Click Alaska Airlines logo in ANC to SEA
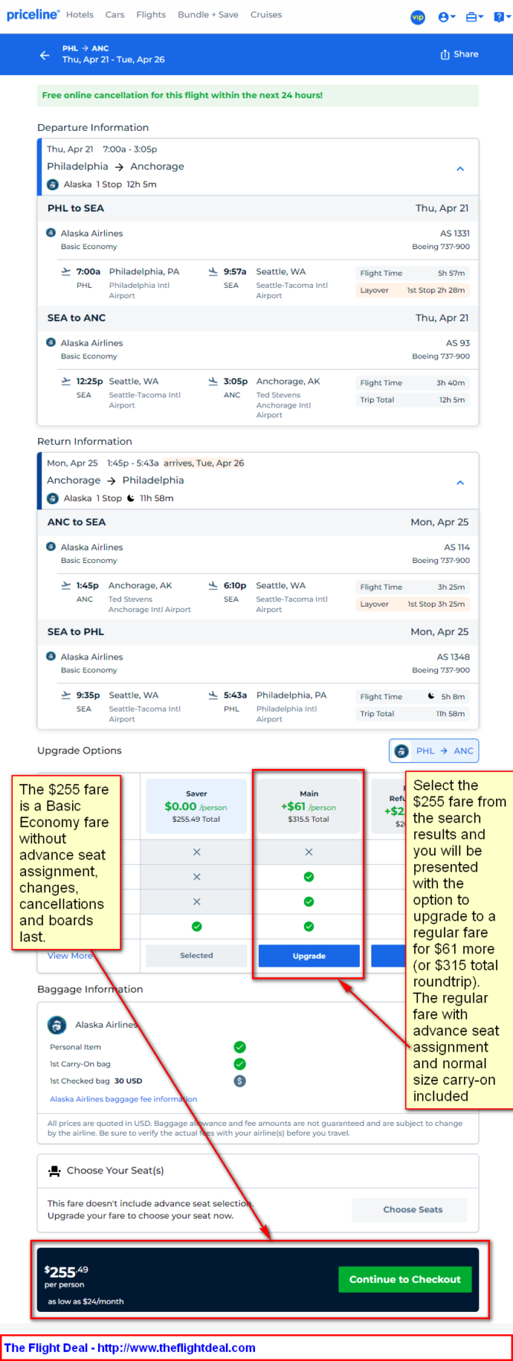Viewport: 513px width, 1361px height. 51,547
